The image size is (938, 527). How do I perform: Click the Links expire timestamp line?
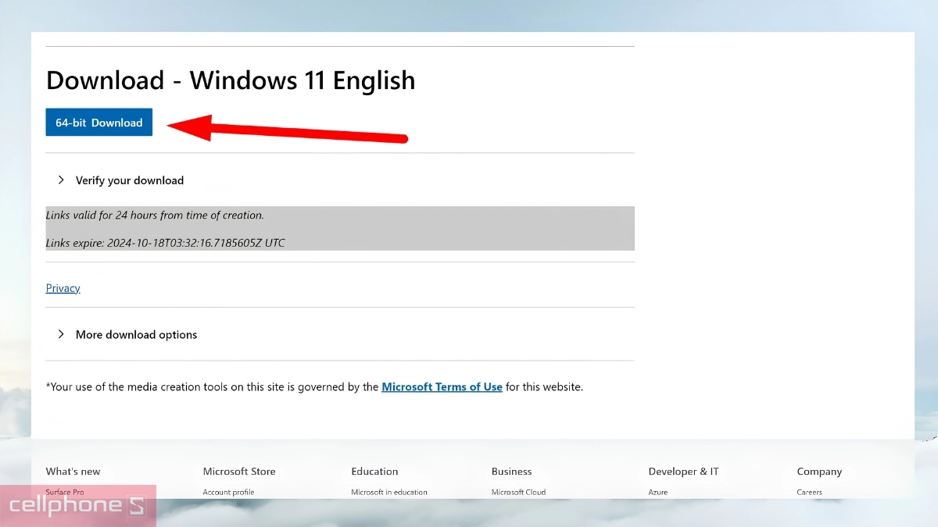click(x=166, y=243)
